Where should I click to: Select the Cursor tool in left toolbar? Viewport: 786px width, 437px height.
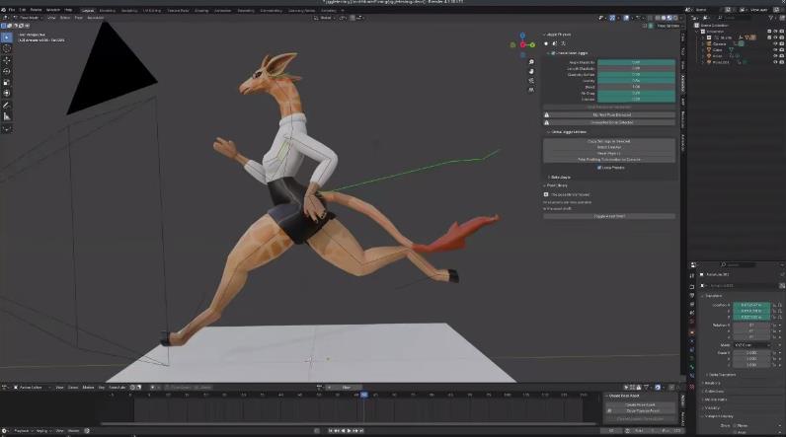[x=7, y=47]
